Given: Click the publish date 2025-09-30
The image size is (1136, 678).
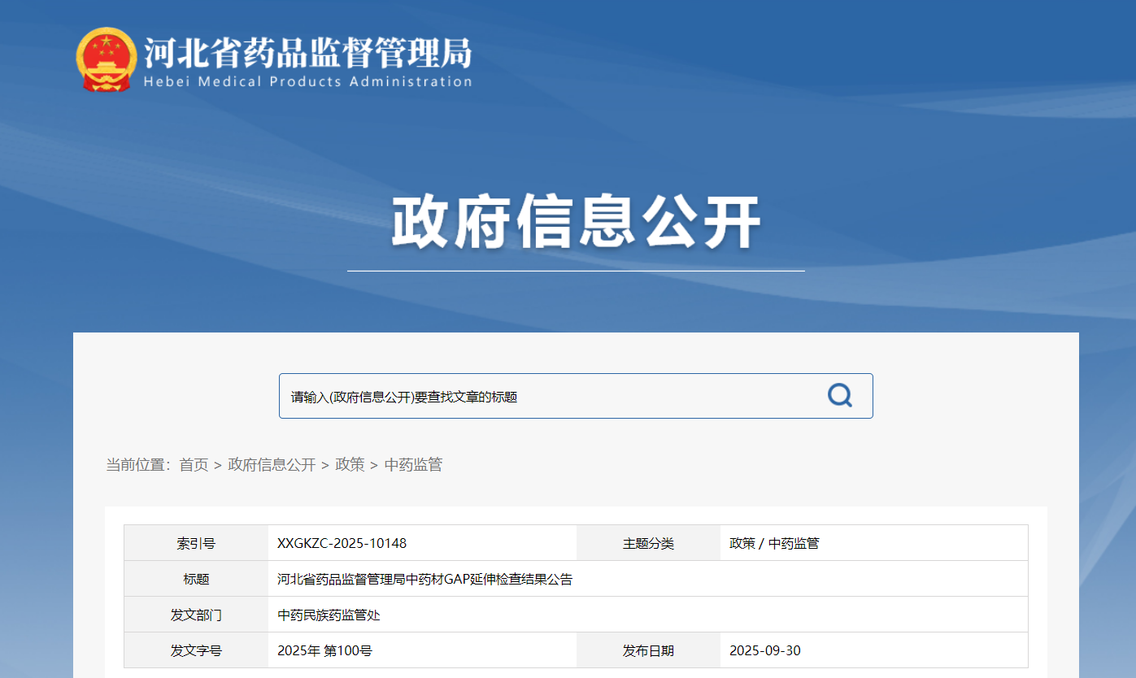Looking at the screenshot, I should pyautogui.click(x=764, y=651).
